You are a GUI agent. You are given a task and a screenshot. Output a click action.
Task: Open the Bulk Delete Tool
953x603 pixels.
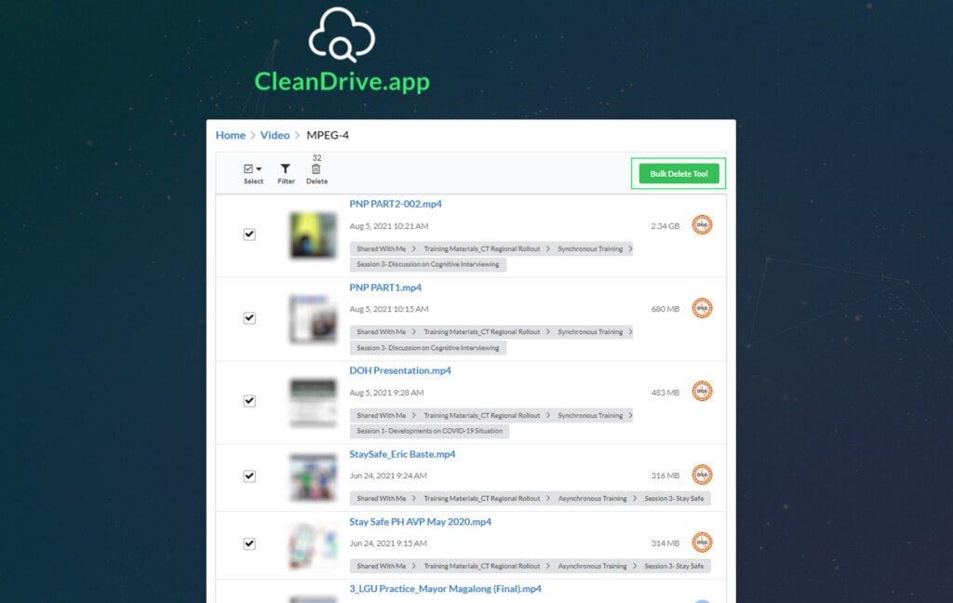[678, 174]
